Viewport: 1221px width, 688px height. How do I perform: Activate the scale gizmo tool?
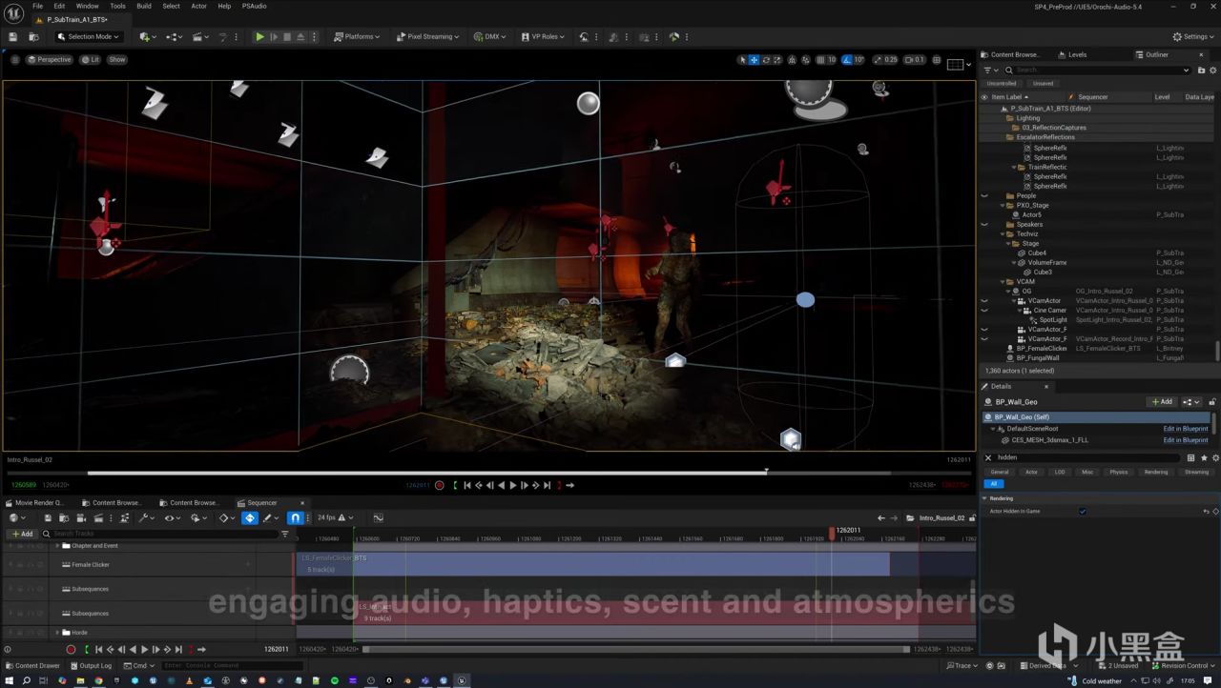(776, 59)
